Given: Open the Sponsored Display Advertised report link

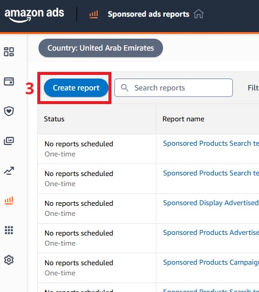Looking at the screenshot, I should (211, 203).
